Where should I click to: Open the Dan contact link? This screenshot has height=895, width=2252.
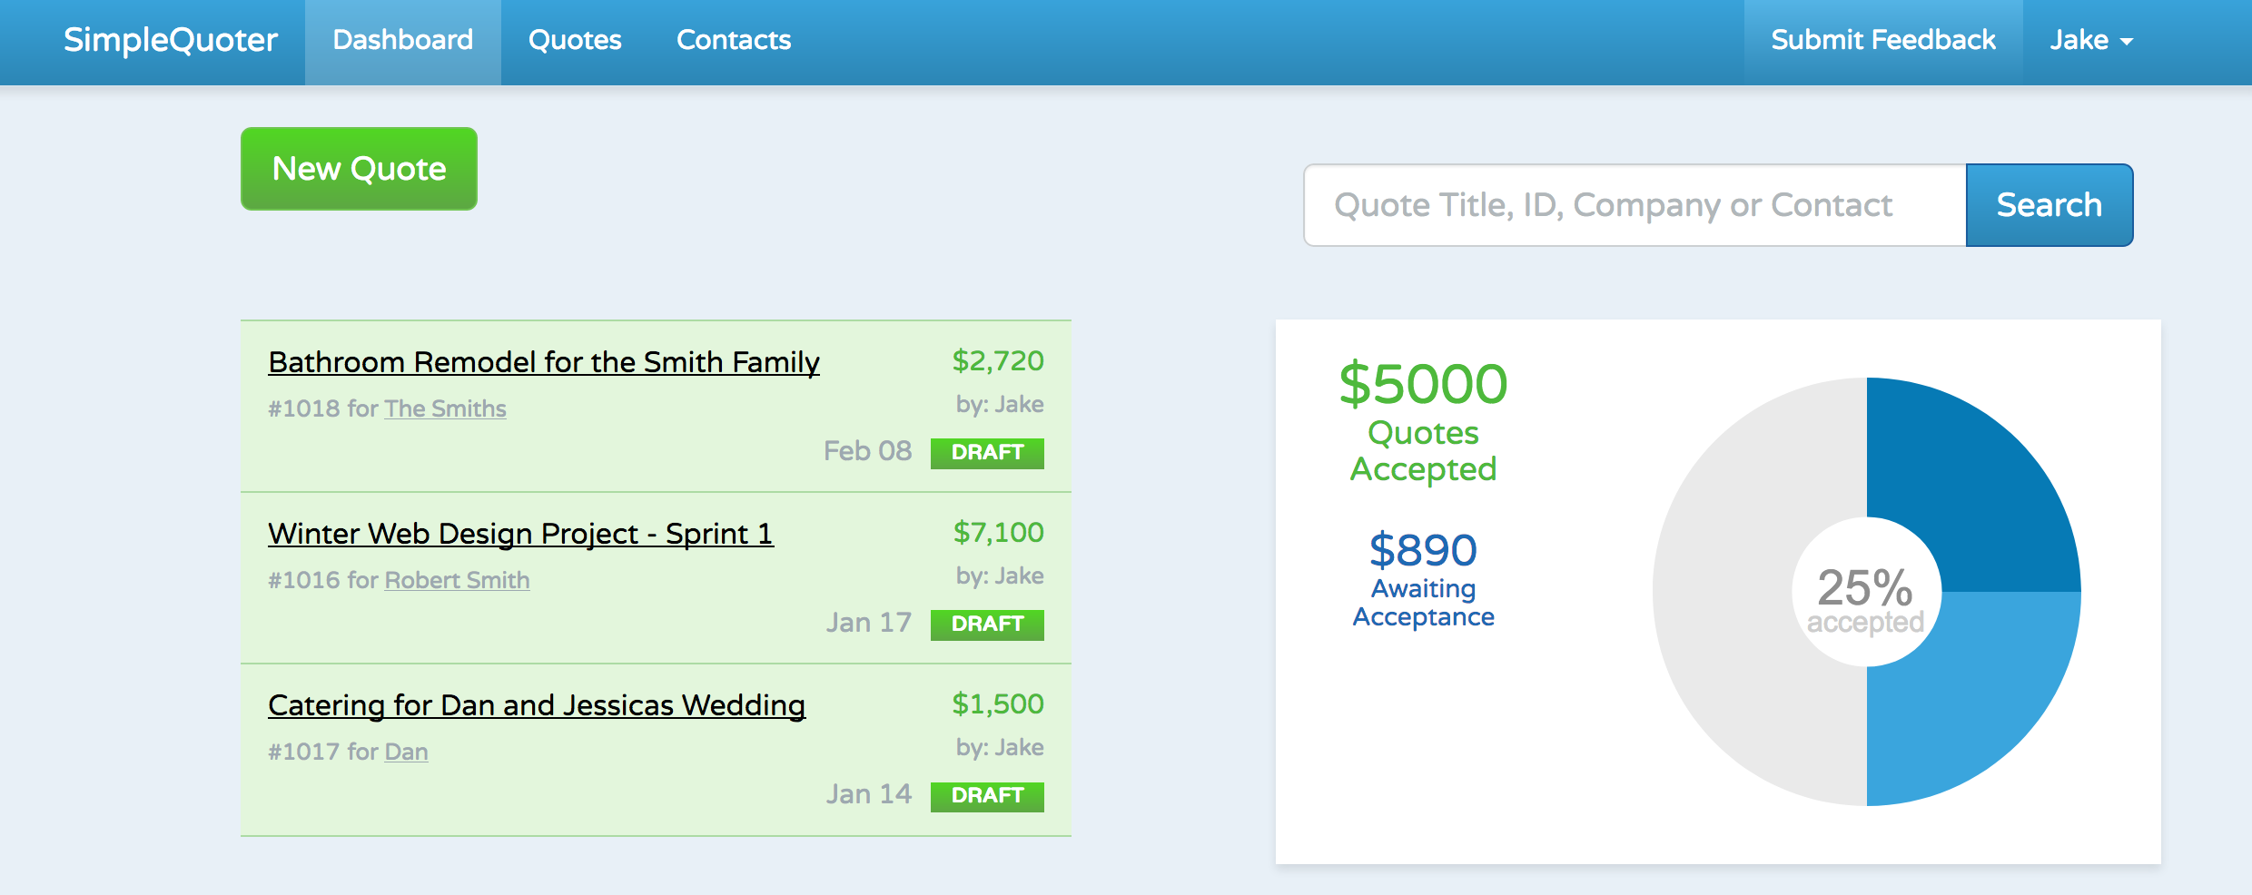pos(406,752)
